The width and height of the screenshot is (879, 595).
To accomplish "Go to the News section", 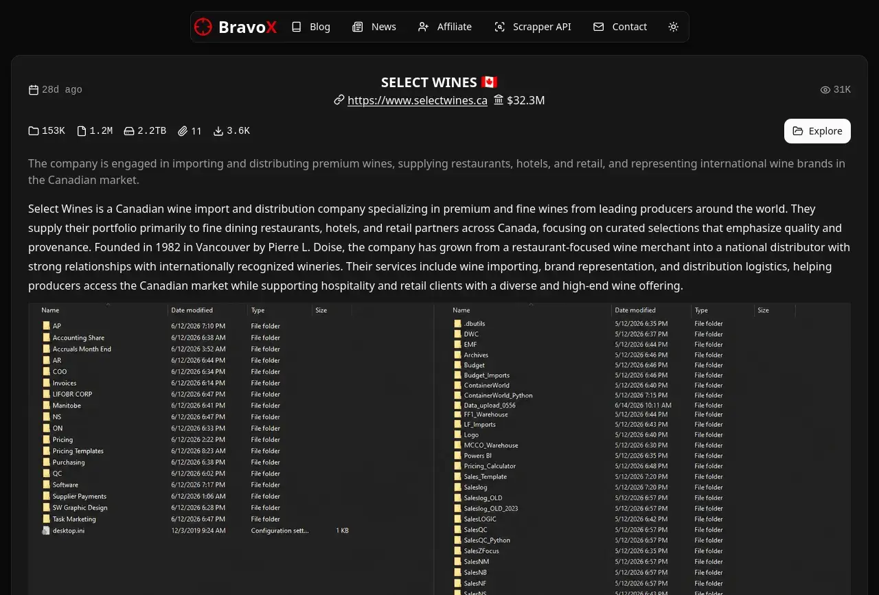I will tap(374, 27).
